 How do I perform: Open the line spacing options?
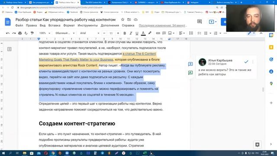point(191,33)
